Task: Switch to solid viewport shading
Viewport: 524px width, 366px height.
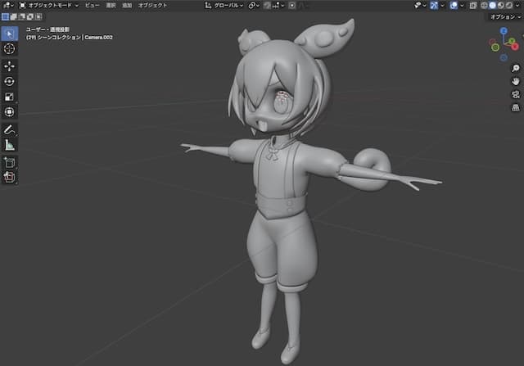Action: 493,5
